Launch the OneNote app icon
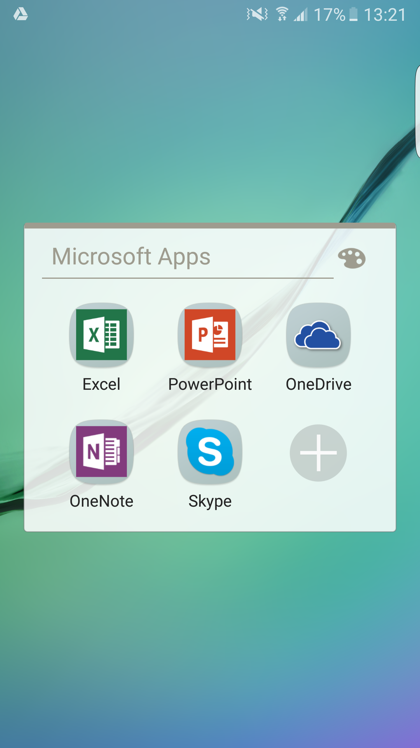 click(x=101, y=452)
